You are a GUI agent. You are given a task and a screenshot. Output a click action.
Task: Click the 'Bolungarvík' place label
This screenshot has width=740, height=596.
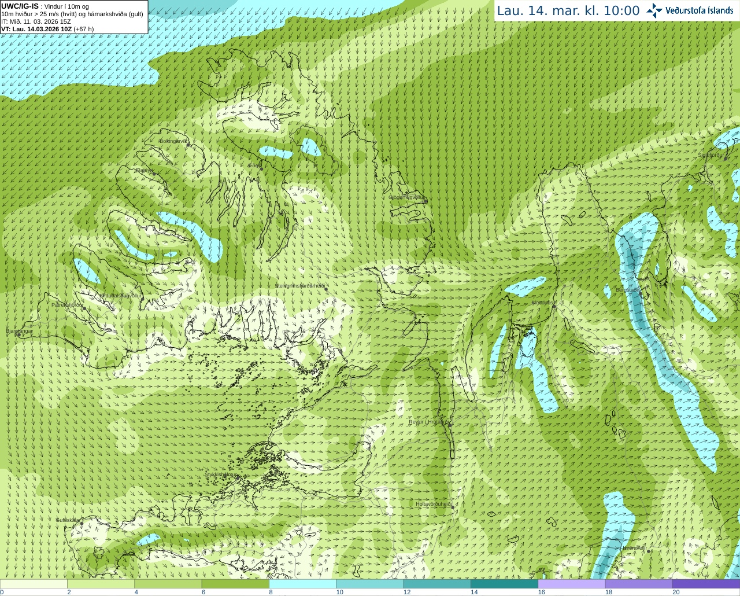(173, 141)
